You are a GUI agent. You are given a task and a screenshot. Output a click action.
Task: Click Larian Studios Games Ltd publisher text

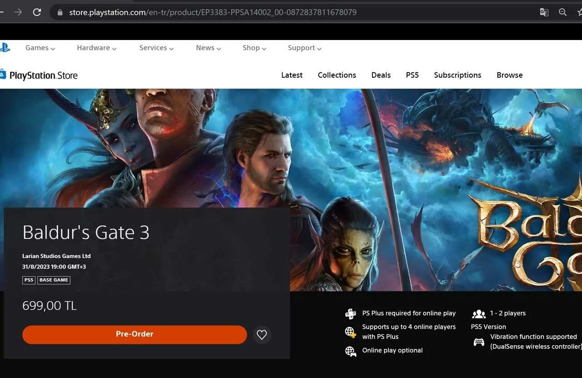(x=56, y=256)
